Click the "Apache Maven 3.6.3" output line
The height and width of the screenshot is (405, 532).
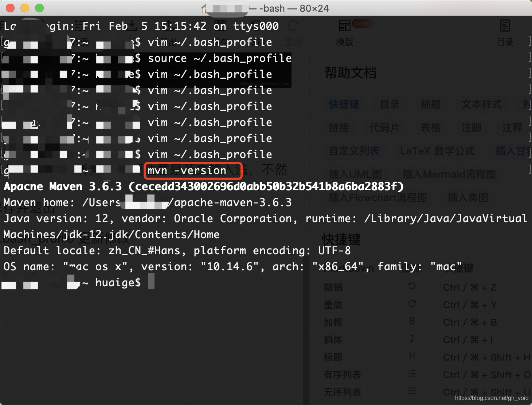click(x=204, y=186)
